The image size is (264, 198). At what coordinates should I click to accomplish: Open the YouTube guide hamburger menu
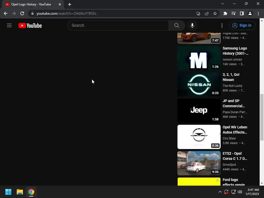(9, 26)
